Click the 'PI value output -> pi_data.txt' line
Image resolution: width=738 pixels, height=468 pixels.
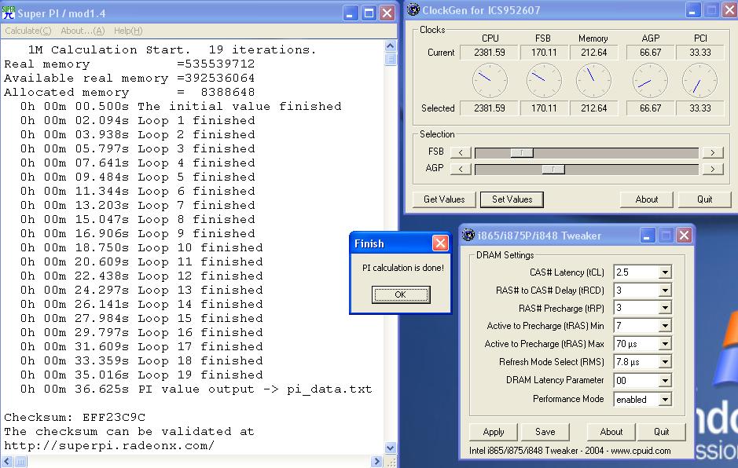click(196, 389)
